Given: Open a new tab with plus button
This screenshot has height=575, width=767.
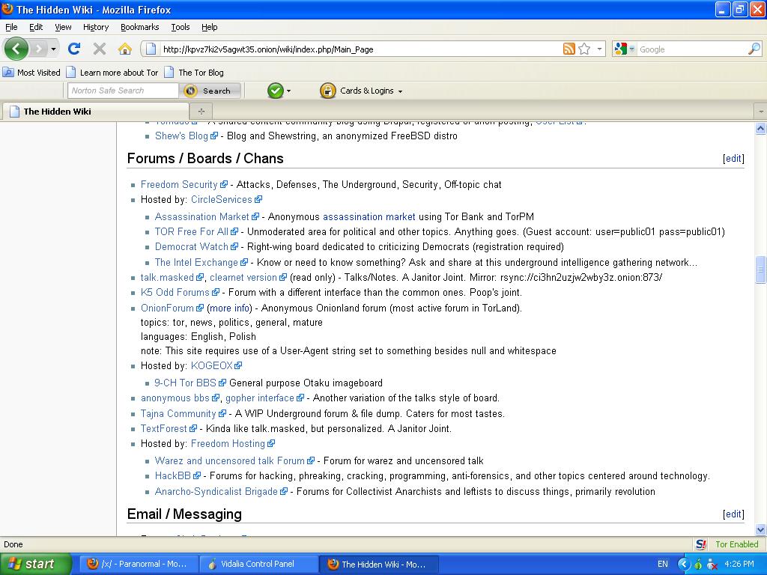Looking at the screenshot, I should pos(201,111).
